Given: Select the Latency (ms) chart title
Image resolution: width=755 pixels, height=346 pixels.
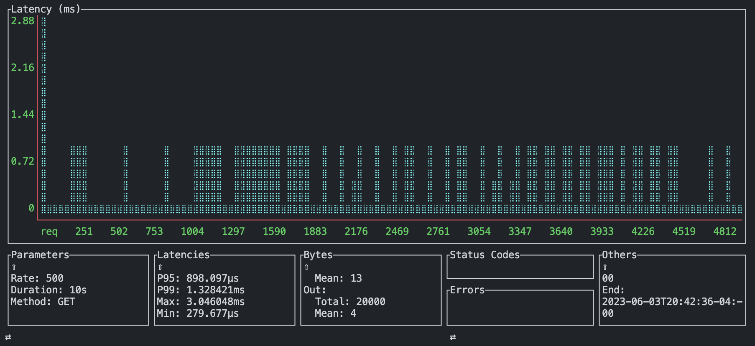Looking at the screenshot, I should pyautogui.click(x=46, y=9).
